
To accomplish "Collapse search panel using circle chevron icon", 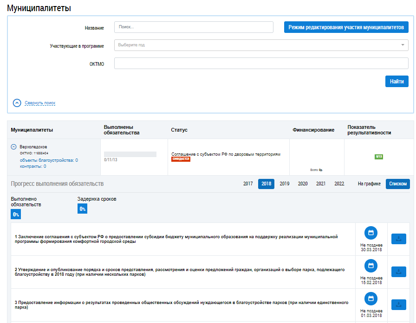I will 17,103.
